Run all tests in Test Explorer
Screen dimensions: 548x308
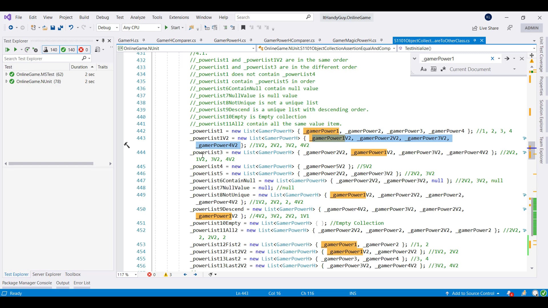click(7, 50)
